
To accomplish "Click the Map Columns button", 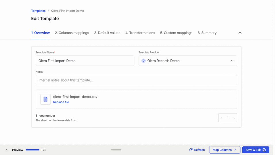I will coord(225,150).
